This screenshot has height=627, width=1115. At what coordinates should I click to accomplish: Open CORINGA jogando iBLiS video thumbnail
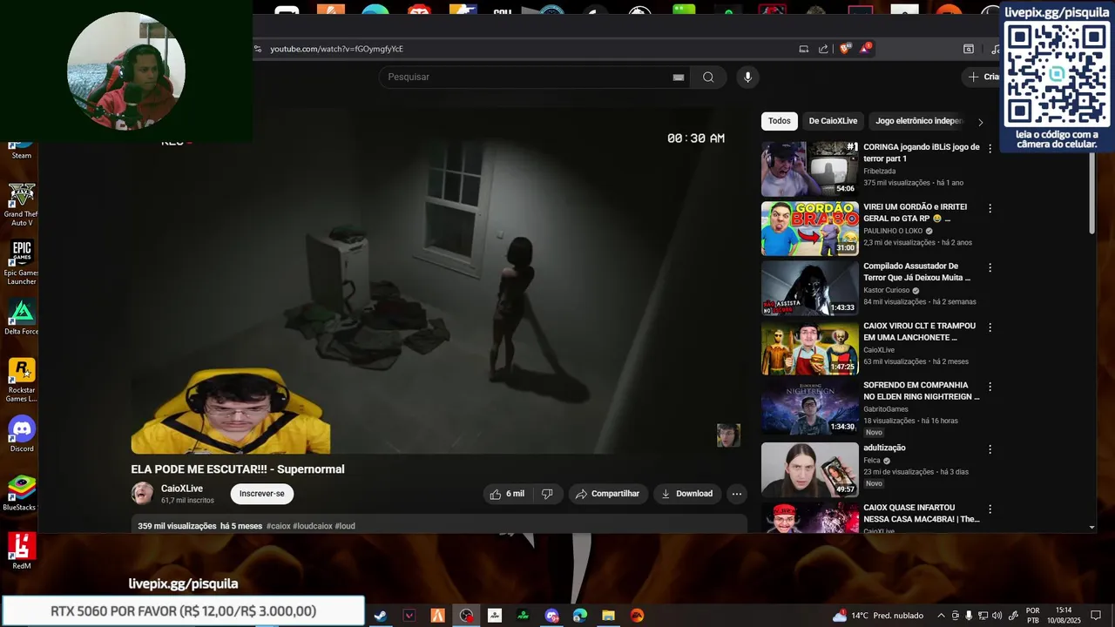[x=810, y=169]
